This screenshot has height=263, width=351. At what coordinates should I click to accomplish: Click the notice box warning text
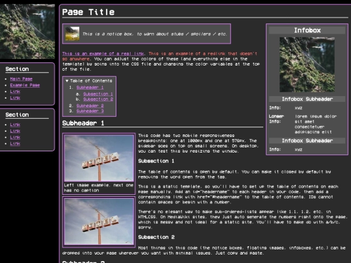(155, 34)
